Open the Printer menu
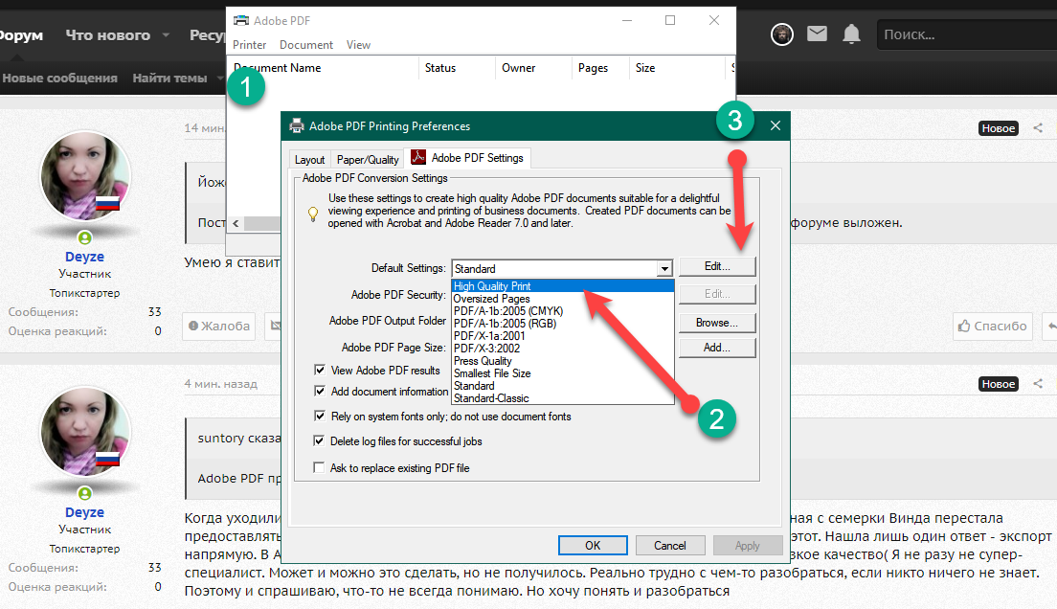The image size is (1057, 609). 250,44
